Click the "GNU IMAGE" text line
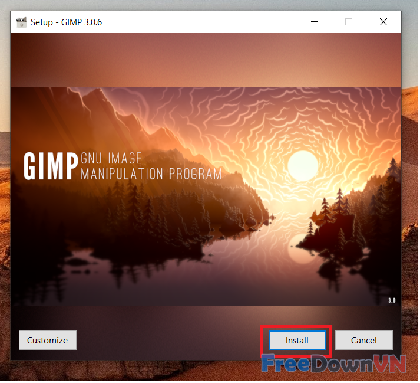Viewport: 420px width, 383px height. tap(111, 159)
